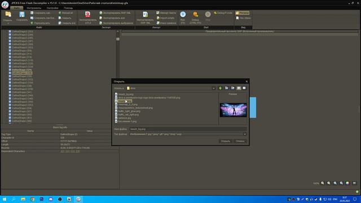Click the Dependent Characters id links value
Viewport: 361px width, 203px height.
(70, 152)
